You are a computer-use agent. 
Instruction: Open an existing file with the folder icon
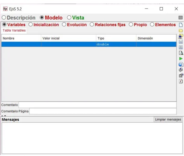click(x=181, y=30)
